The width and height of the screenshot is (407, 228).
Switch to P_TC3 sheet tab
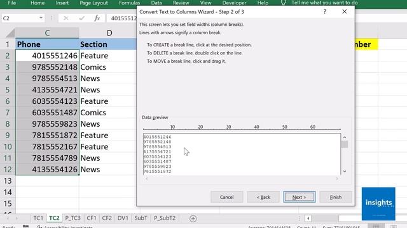pos(72,218)
